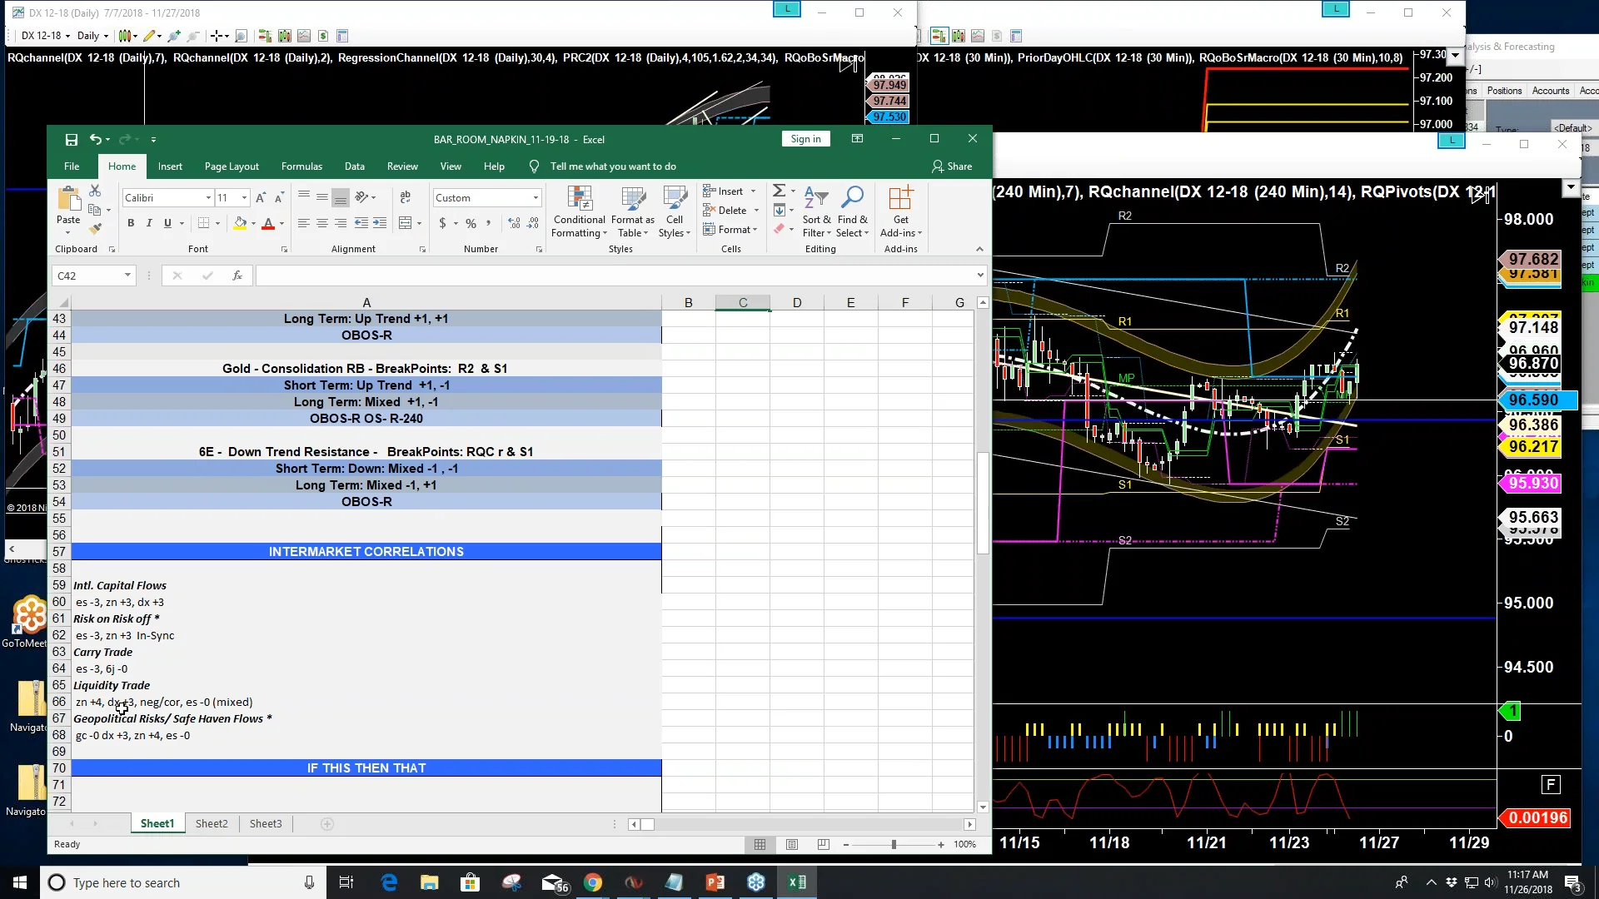This screenshot has width=1599, height=899.
Task: Switch to Sheet2 worksheet tab
Action: (212, 823)
